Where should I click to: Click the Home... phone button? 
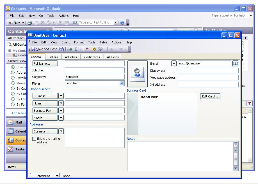[x=45, y=103]
